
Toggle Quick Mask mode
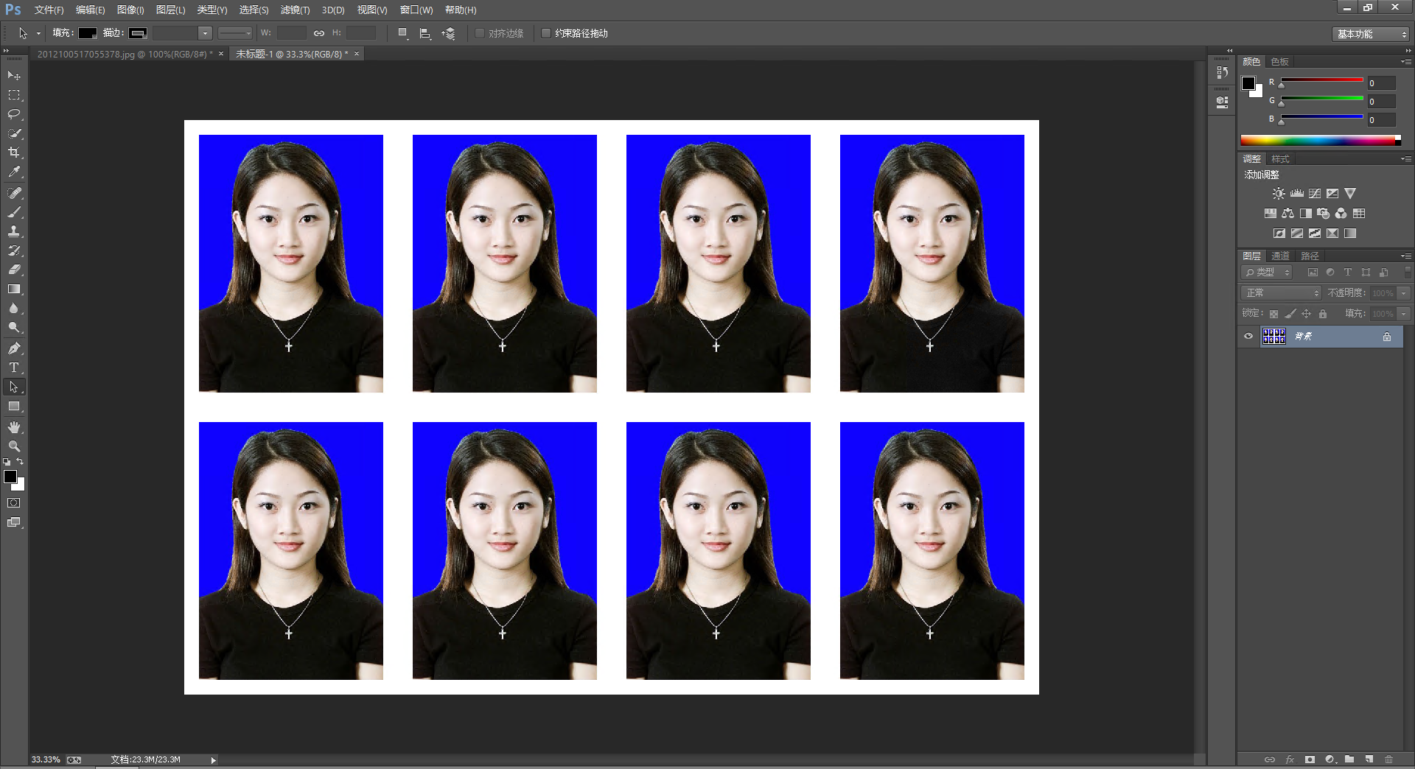(x=14, y=503)
